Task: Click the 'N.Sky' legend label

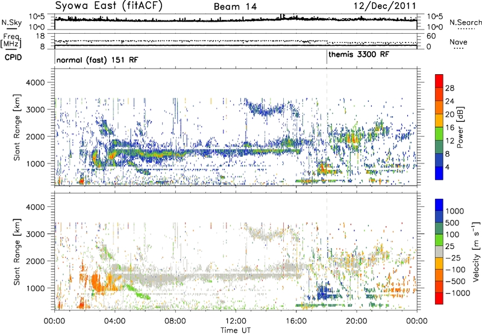Action: click(11, 22)
